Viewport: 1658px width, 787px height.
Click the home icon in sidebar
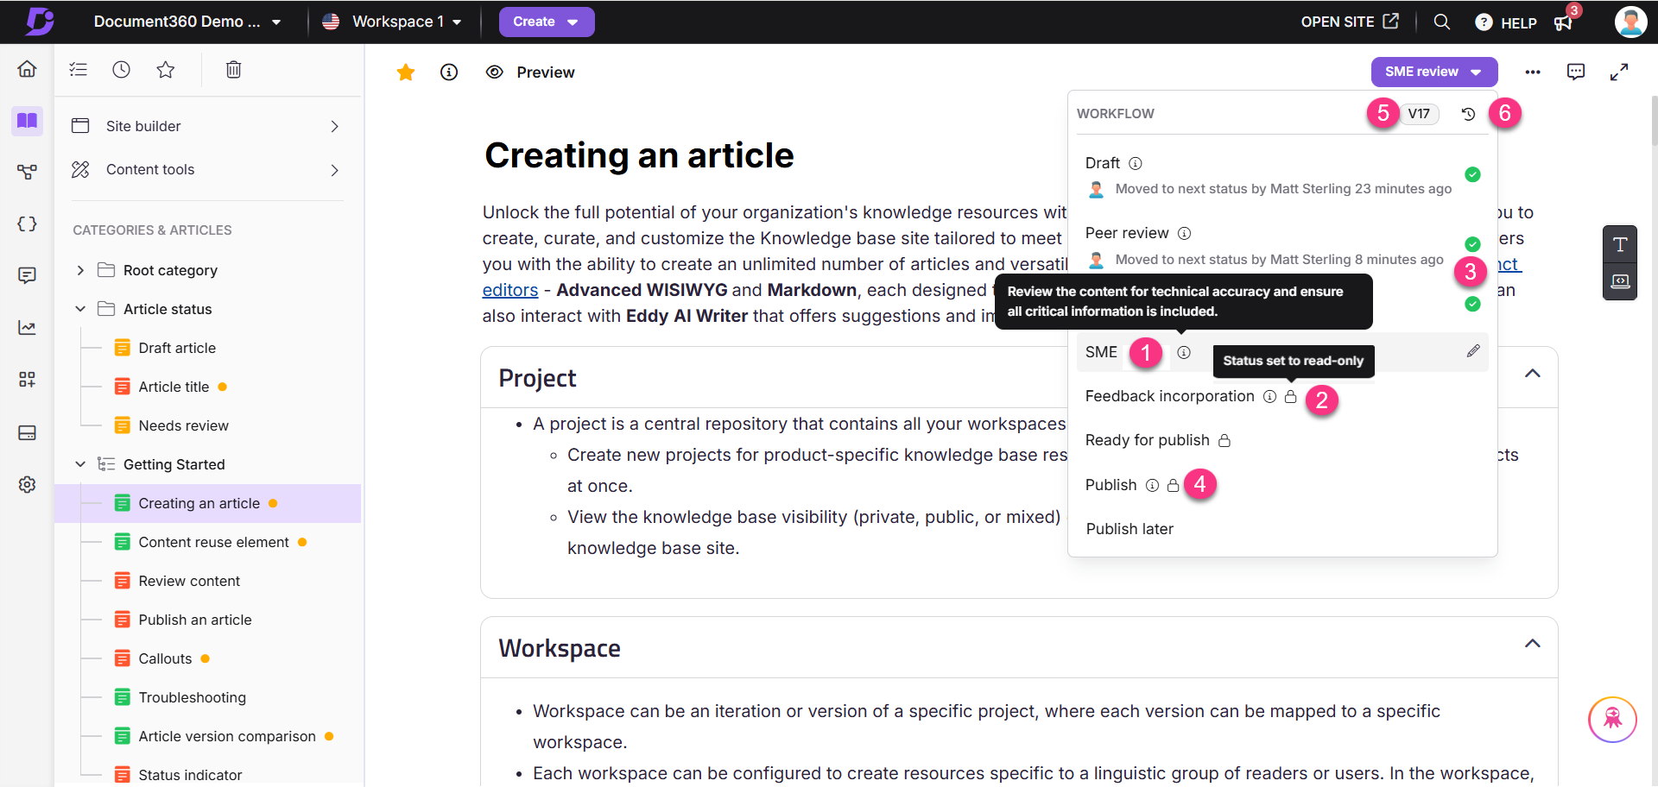(x=27, y=69)
